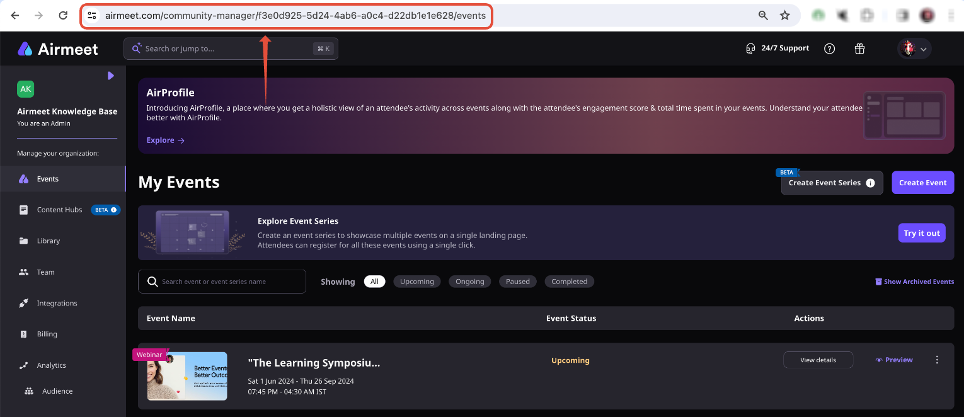Click the browser address bar URL
The height and width of the screenshot is (417, 964).
tap(295, 16)
